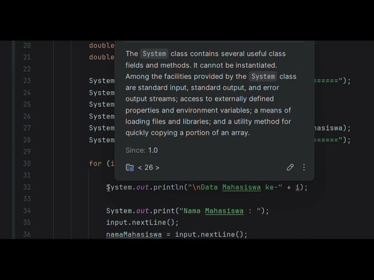Click System on line 23
This screenshot has height=280, width=374.
point(102,80)
